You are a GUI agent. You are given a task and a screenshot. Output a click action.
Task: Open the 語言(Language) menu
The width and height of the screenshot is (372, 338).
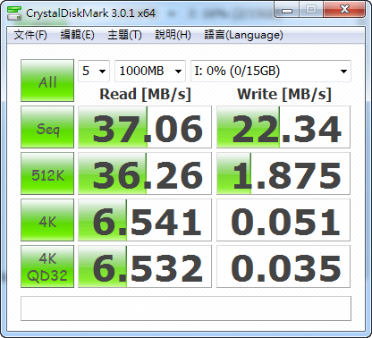tap(243, 35)
